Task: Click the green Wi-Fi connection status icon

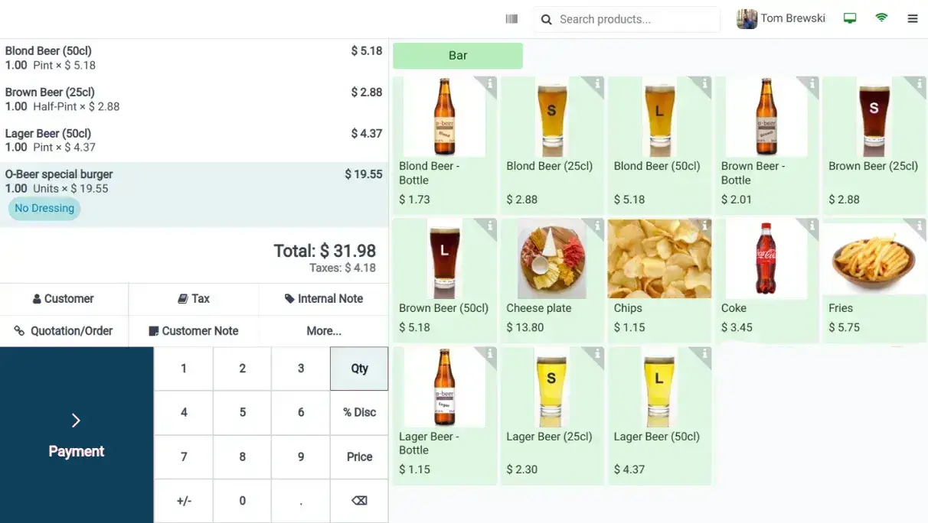Action: point(881,18)
